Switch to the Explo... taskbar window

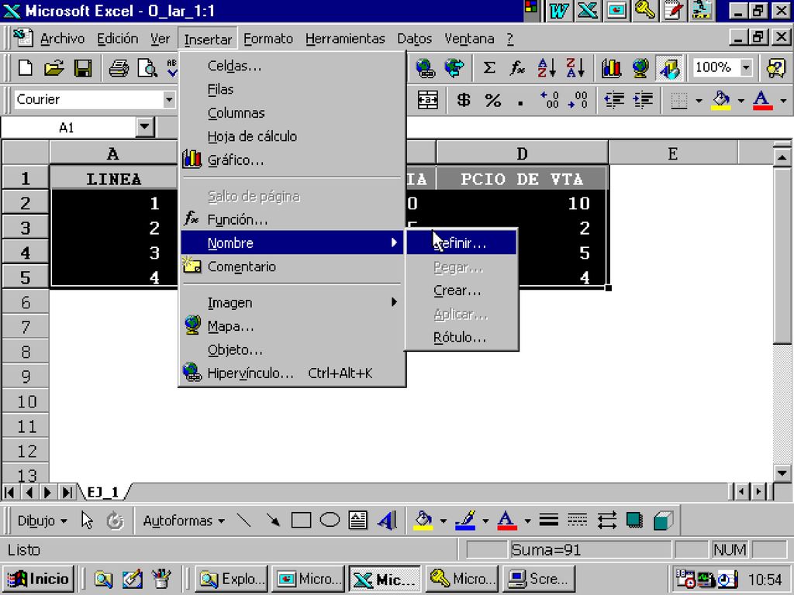233,579
